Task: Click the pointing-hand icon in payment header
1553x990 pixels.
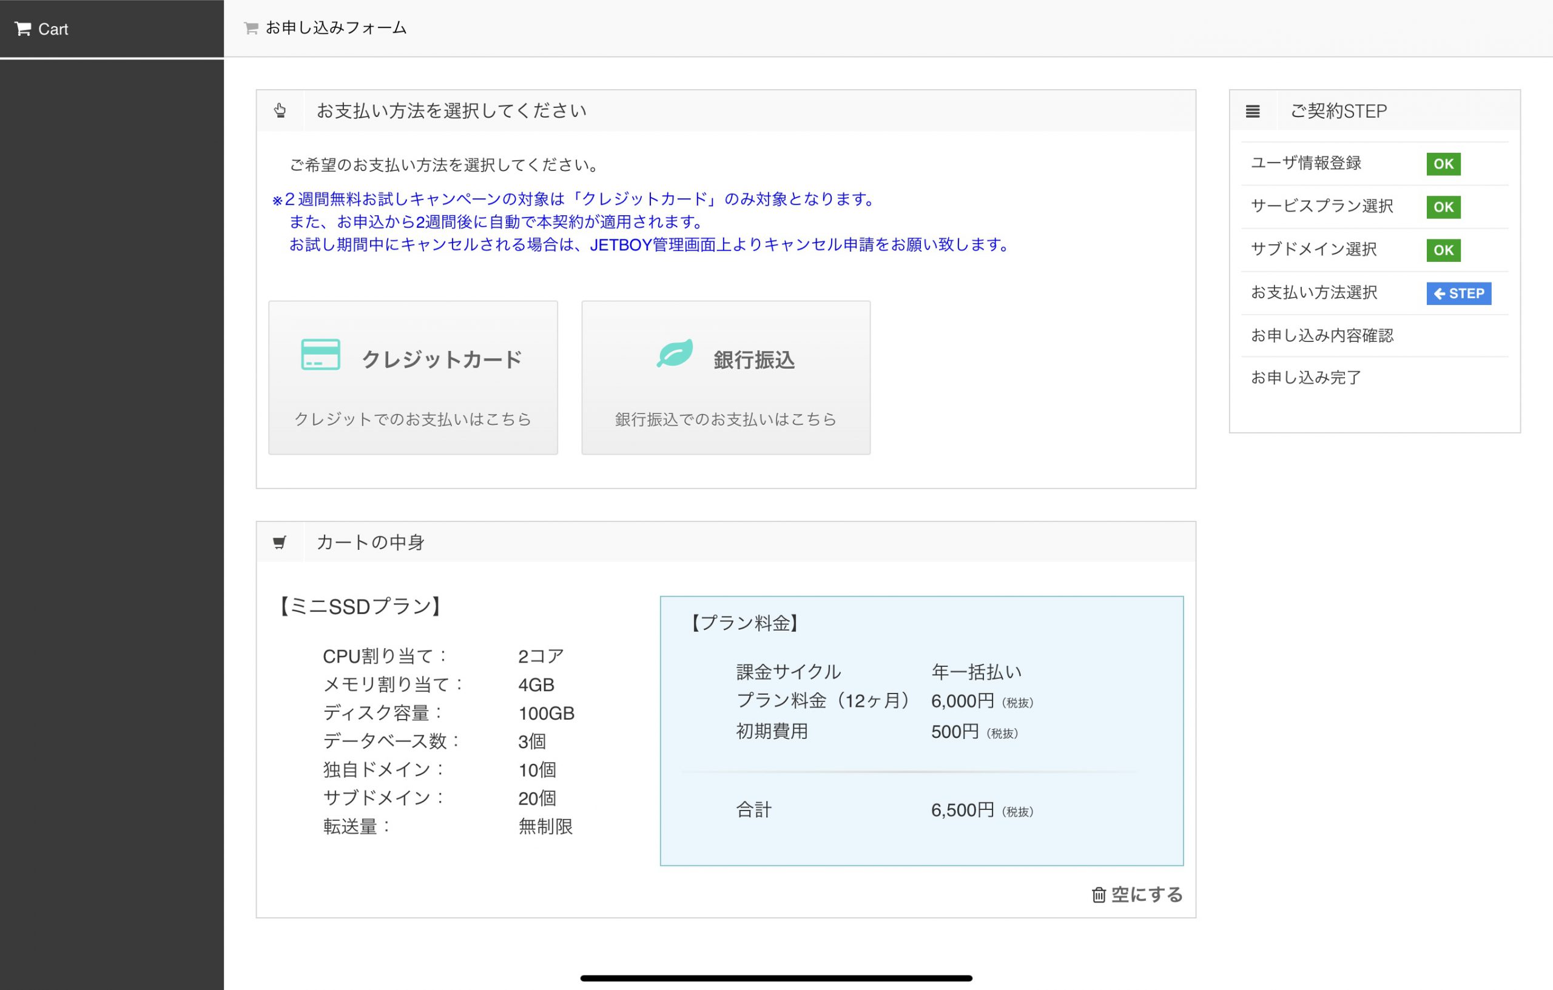Action: (x=280, y=110)
